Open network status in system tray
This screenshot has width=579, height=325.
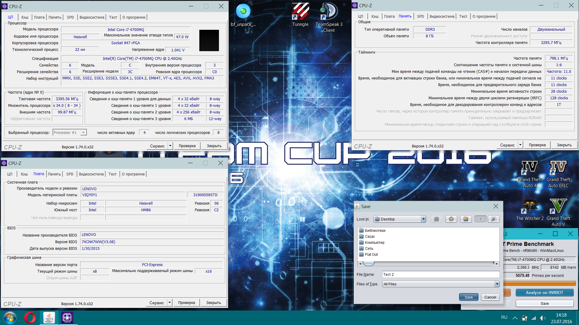[534, 318]
